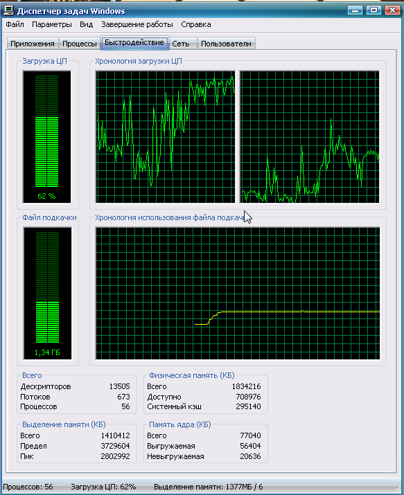
Task: Maximize the Task Manager window
Action: pyautogui.click(x=374, y=10)
